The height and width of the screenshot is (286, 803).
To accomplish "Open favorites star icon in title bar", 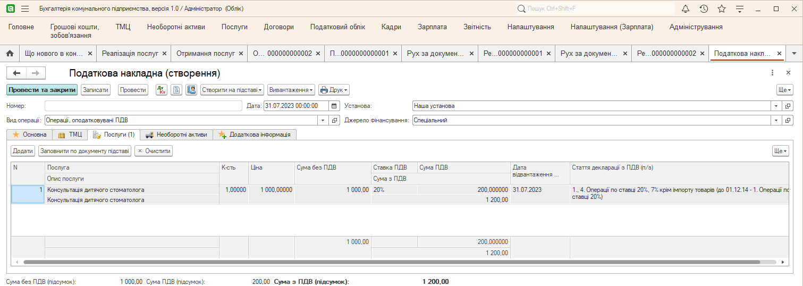I will tap(722, 9).
